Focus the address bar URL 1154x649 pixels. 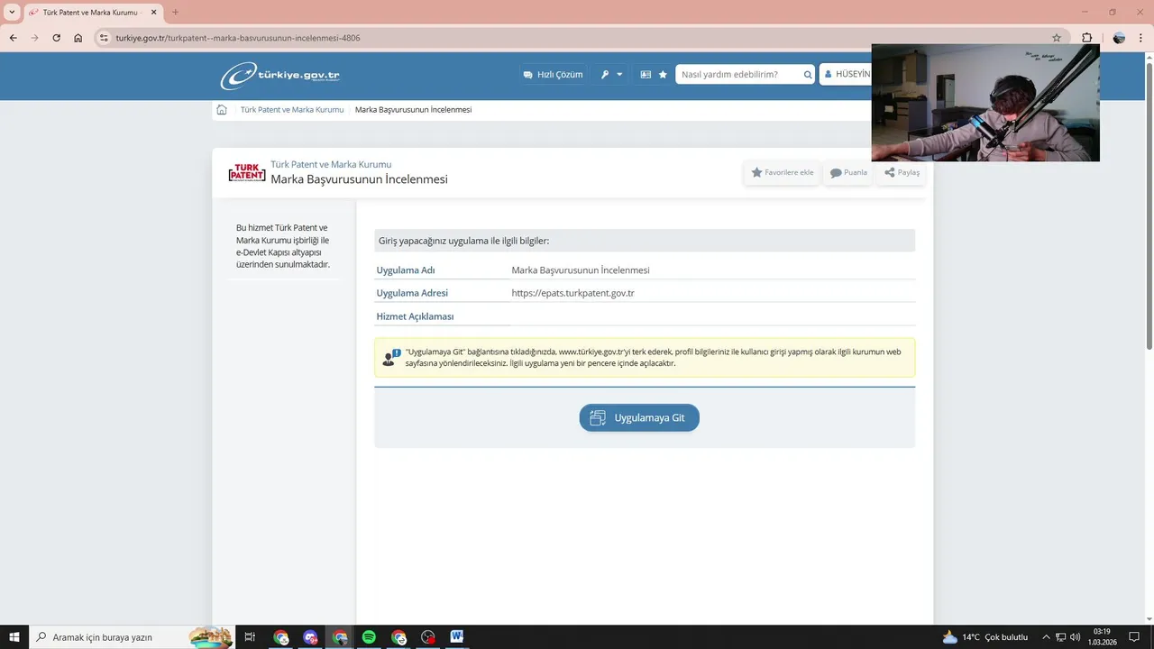(238, 38)
